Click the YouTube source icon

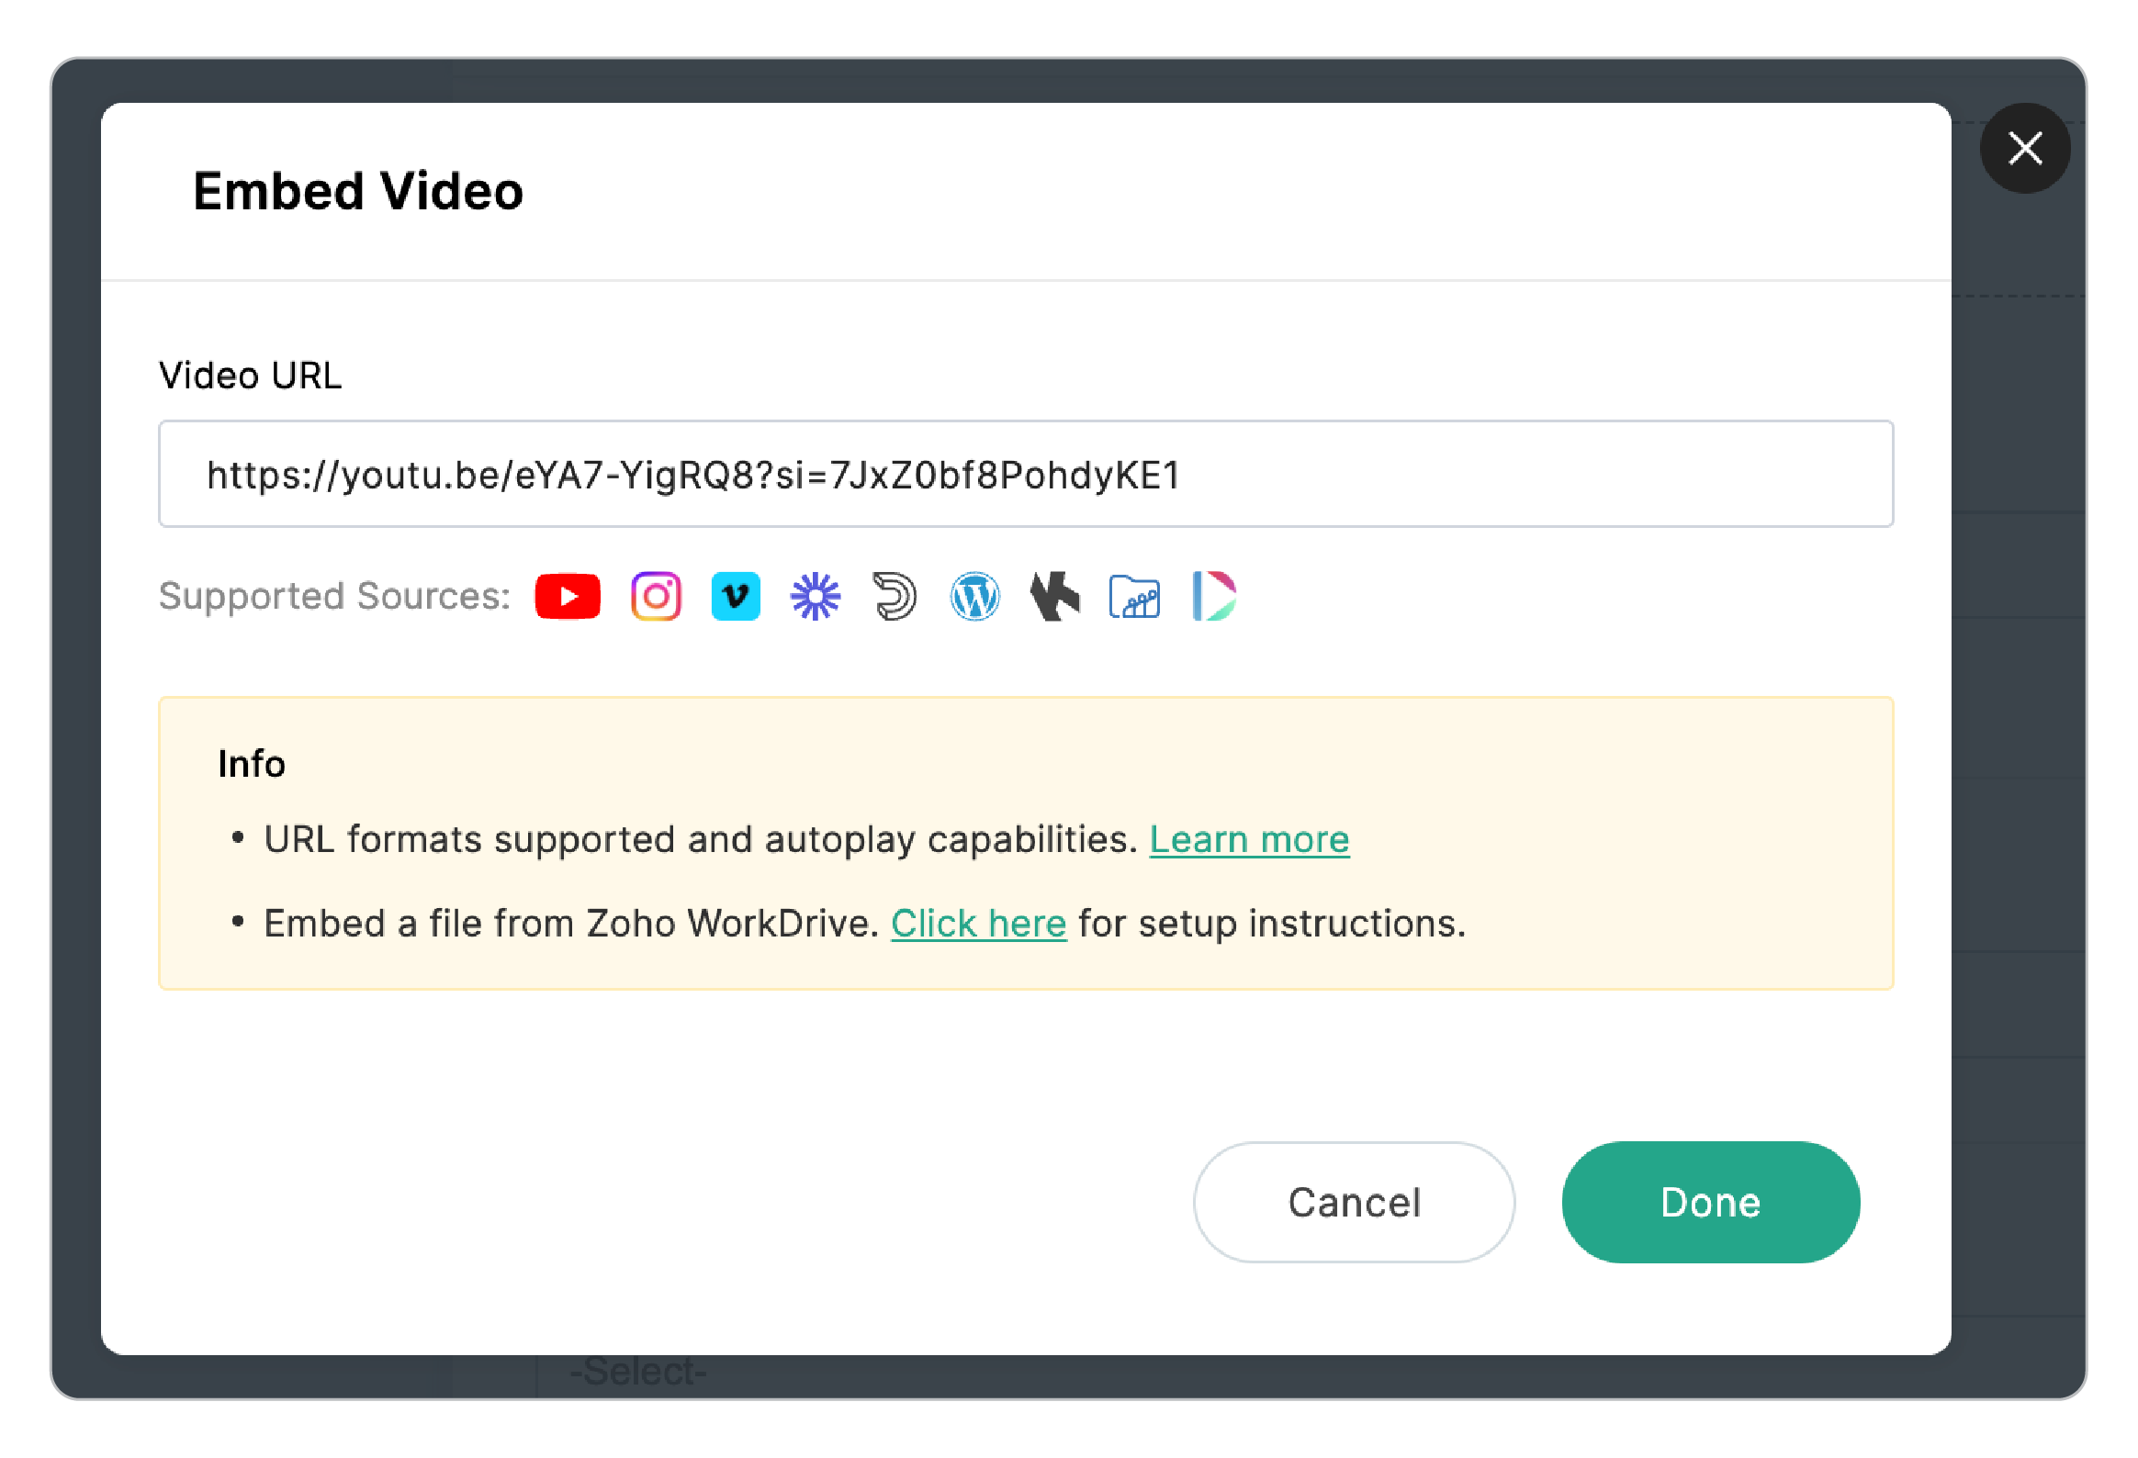[568, 597]
